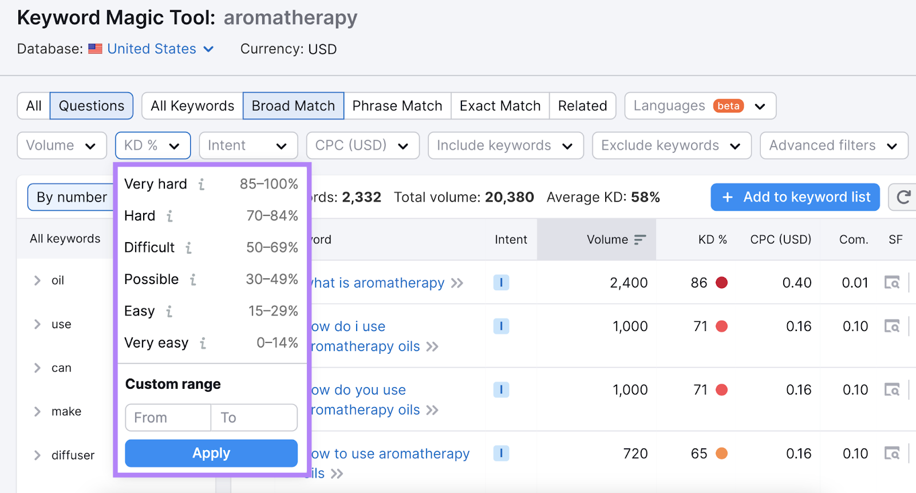
Task: Select the Questions tab
Action: 92,106
